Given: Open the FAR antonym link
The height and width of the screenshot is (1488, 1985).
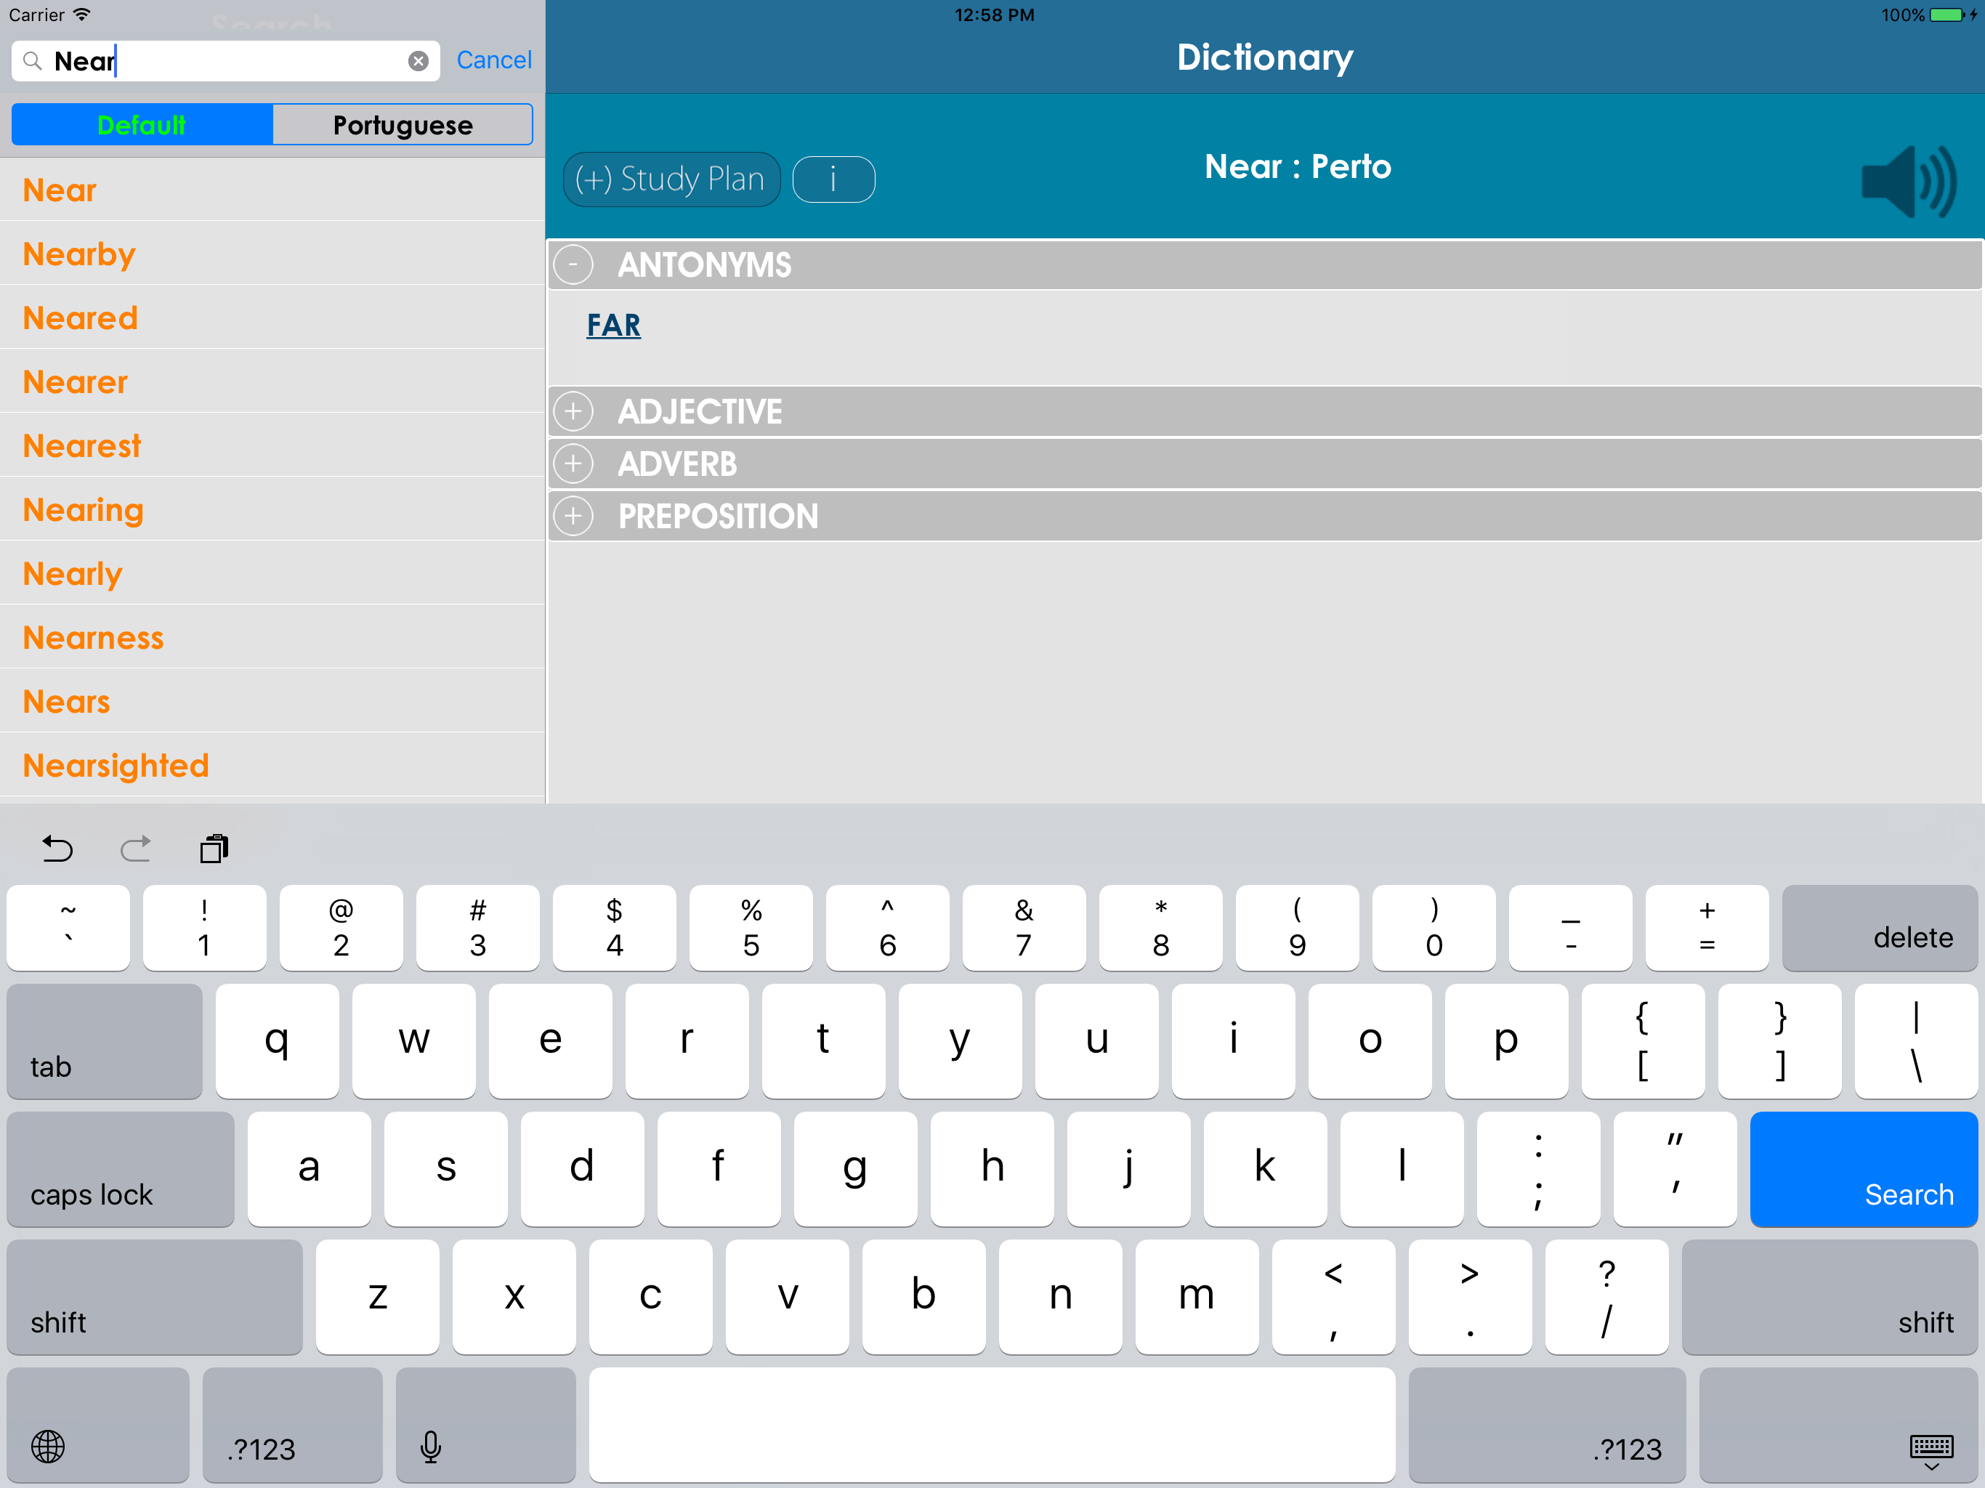Looking at the screenshot, I should [x=614, y=325].
